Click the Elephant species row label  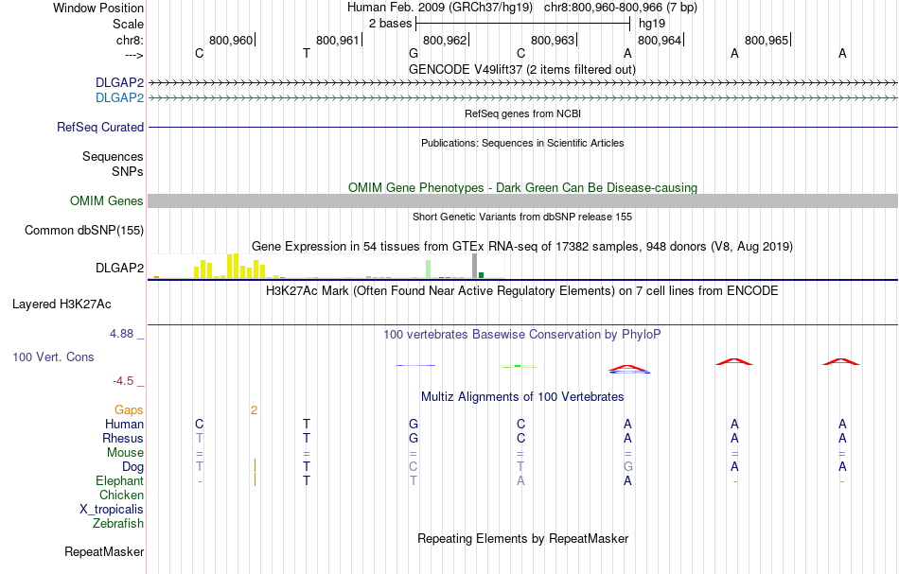(119, 481)
